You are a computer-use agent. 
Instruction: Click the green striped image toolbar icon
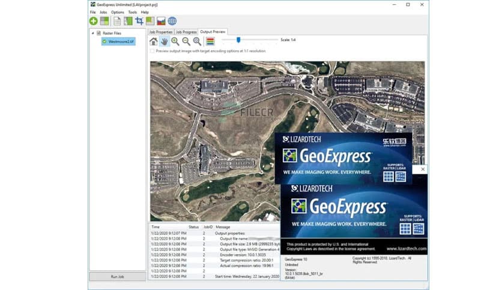coord(128,21)
